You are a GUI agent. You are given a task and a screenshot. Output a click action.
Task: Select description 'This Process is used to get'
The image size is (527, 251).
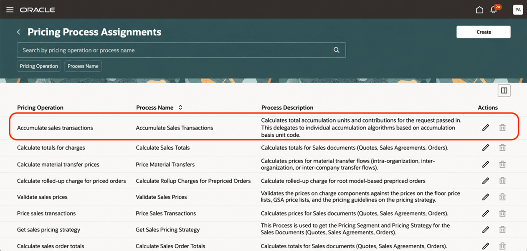click(x=355, y=229)
